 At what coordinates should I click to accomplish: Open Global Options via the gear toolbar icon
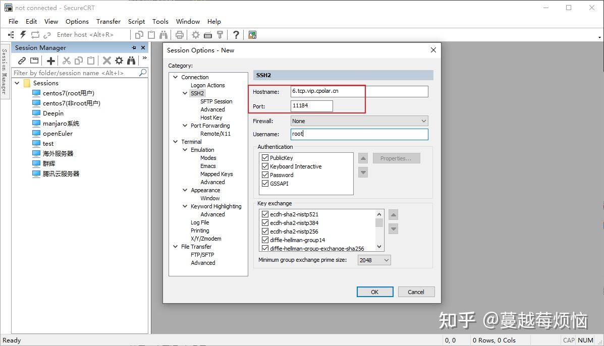pyautogui.click(x=195, y=34)
